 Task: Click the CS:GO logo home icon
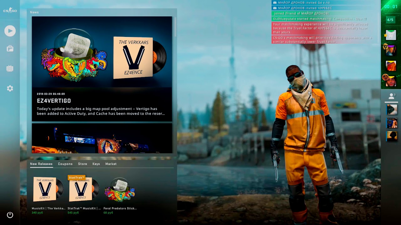(10, 11)
